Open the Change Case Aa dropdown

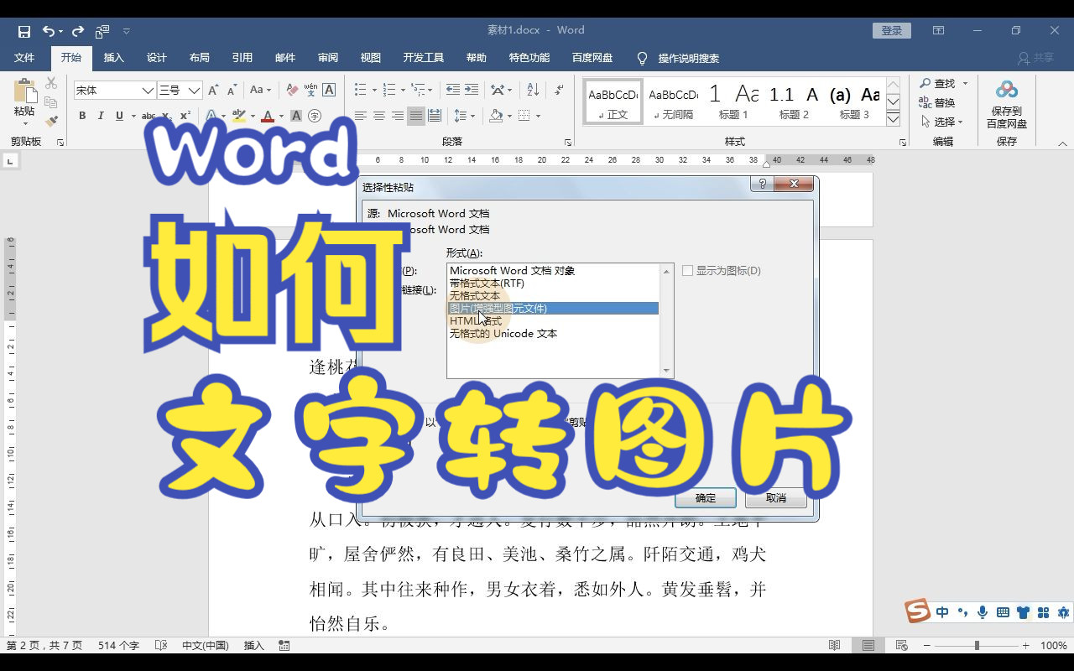tap(261, 90)
